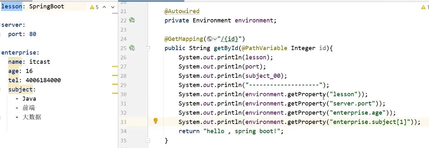Click println(lesson) on line 26
This screenshot has height=148, width=429.
point(245,57)
